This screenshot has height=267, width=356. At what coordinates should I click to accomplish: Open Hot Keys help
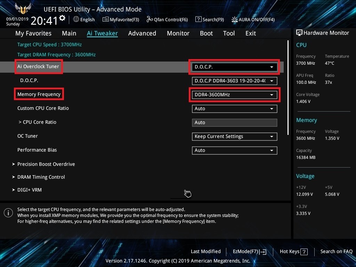tap(293, 252)
